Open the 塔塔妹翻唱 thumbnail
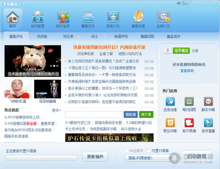Screen dimensions: 220x169 click(x=48, y=89)
